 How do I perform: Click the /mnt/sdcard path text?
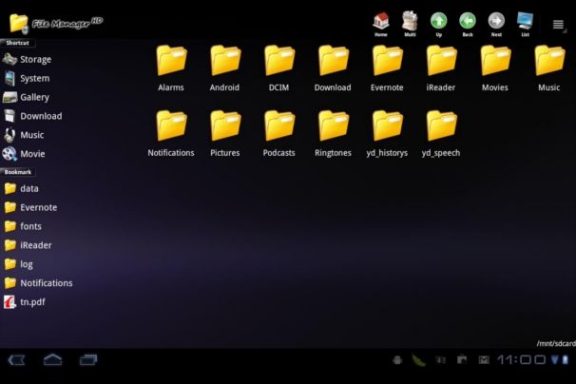(x=556, y=343)
